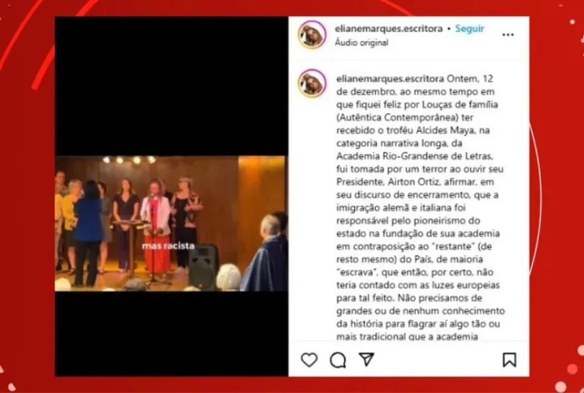This screenshot has width=584, height=393.
Task: Open elianemarques.escritora username in the header
Action: 388,29
